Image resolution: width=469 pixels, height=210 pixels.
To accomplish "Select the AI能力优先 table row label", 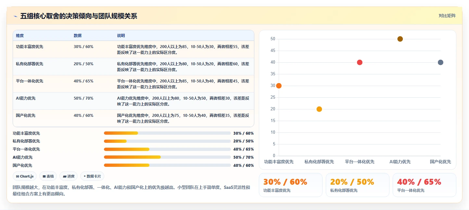I will (26, 98).
